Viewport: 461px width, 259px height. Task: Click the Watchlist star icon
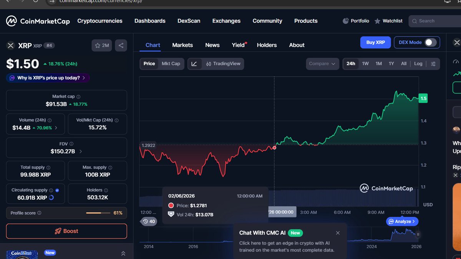[378, 21]
